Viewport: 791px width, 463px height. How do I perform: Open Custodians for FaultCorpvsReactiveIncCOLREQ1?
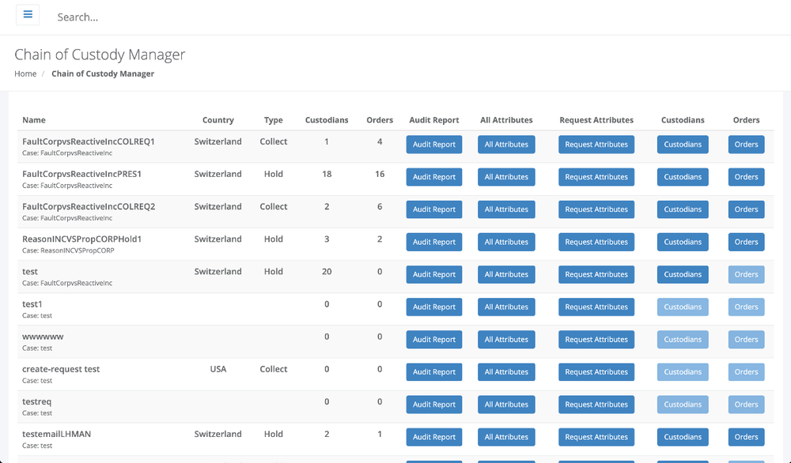pos(682,145)
